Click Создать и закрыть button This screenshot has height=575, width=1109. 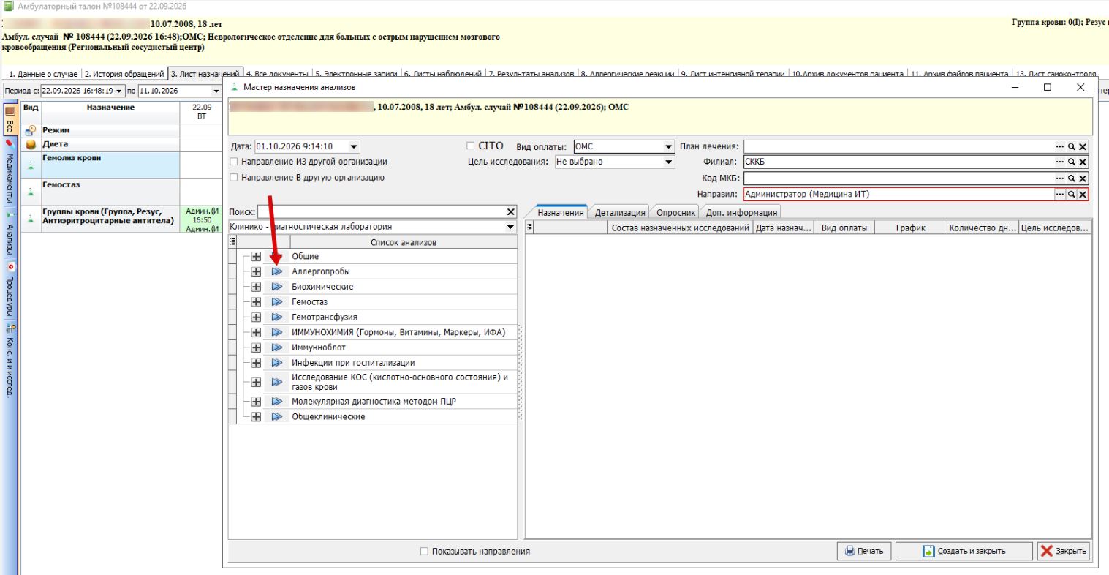pyautogui.click(x=964, y=552)
